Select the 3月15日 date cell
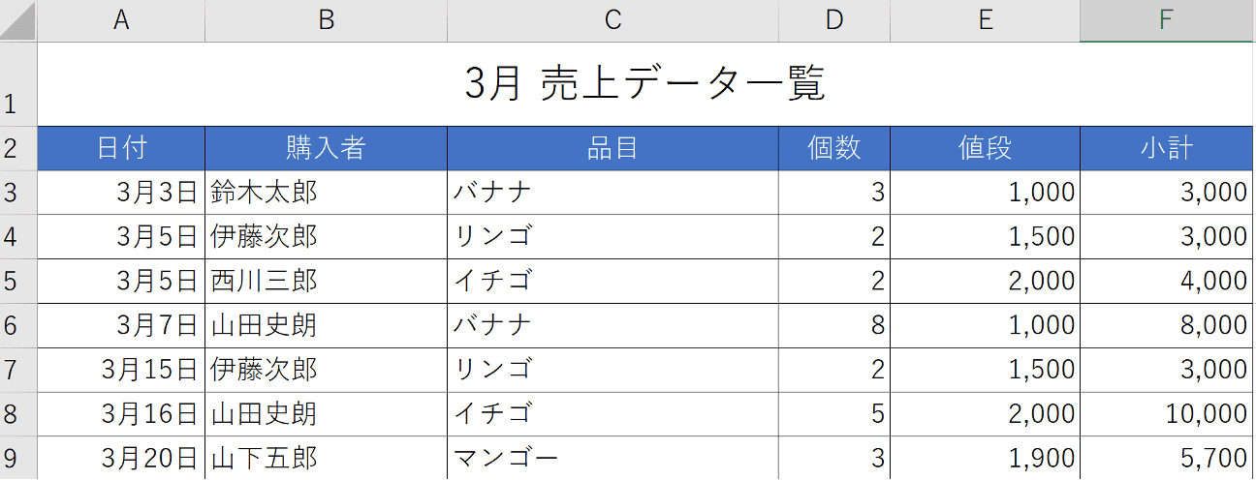Image resolution: width=1256 pixels, height=480 pixels. click(x=121, y=370)
